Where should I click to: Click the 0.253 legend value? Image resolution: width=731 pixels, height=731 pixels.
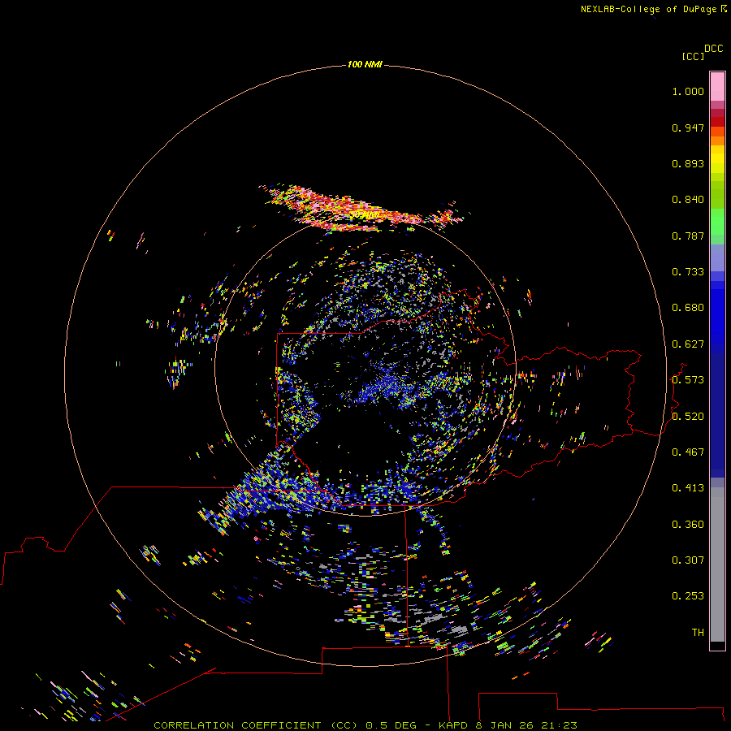point(688,597)
